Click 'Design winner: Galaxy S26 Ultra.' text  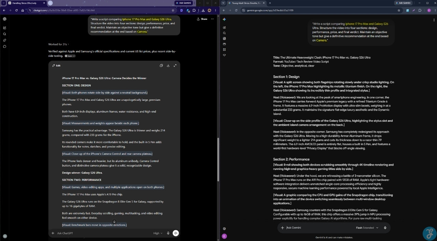pos(82,173)
